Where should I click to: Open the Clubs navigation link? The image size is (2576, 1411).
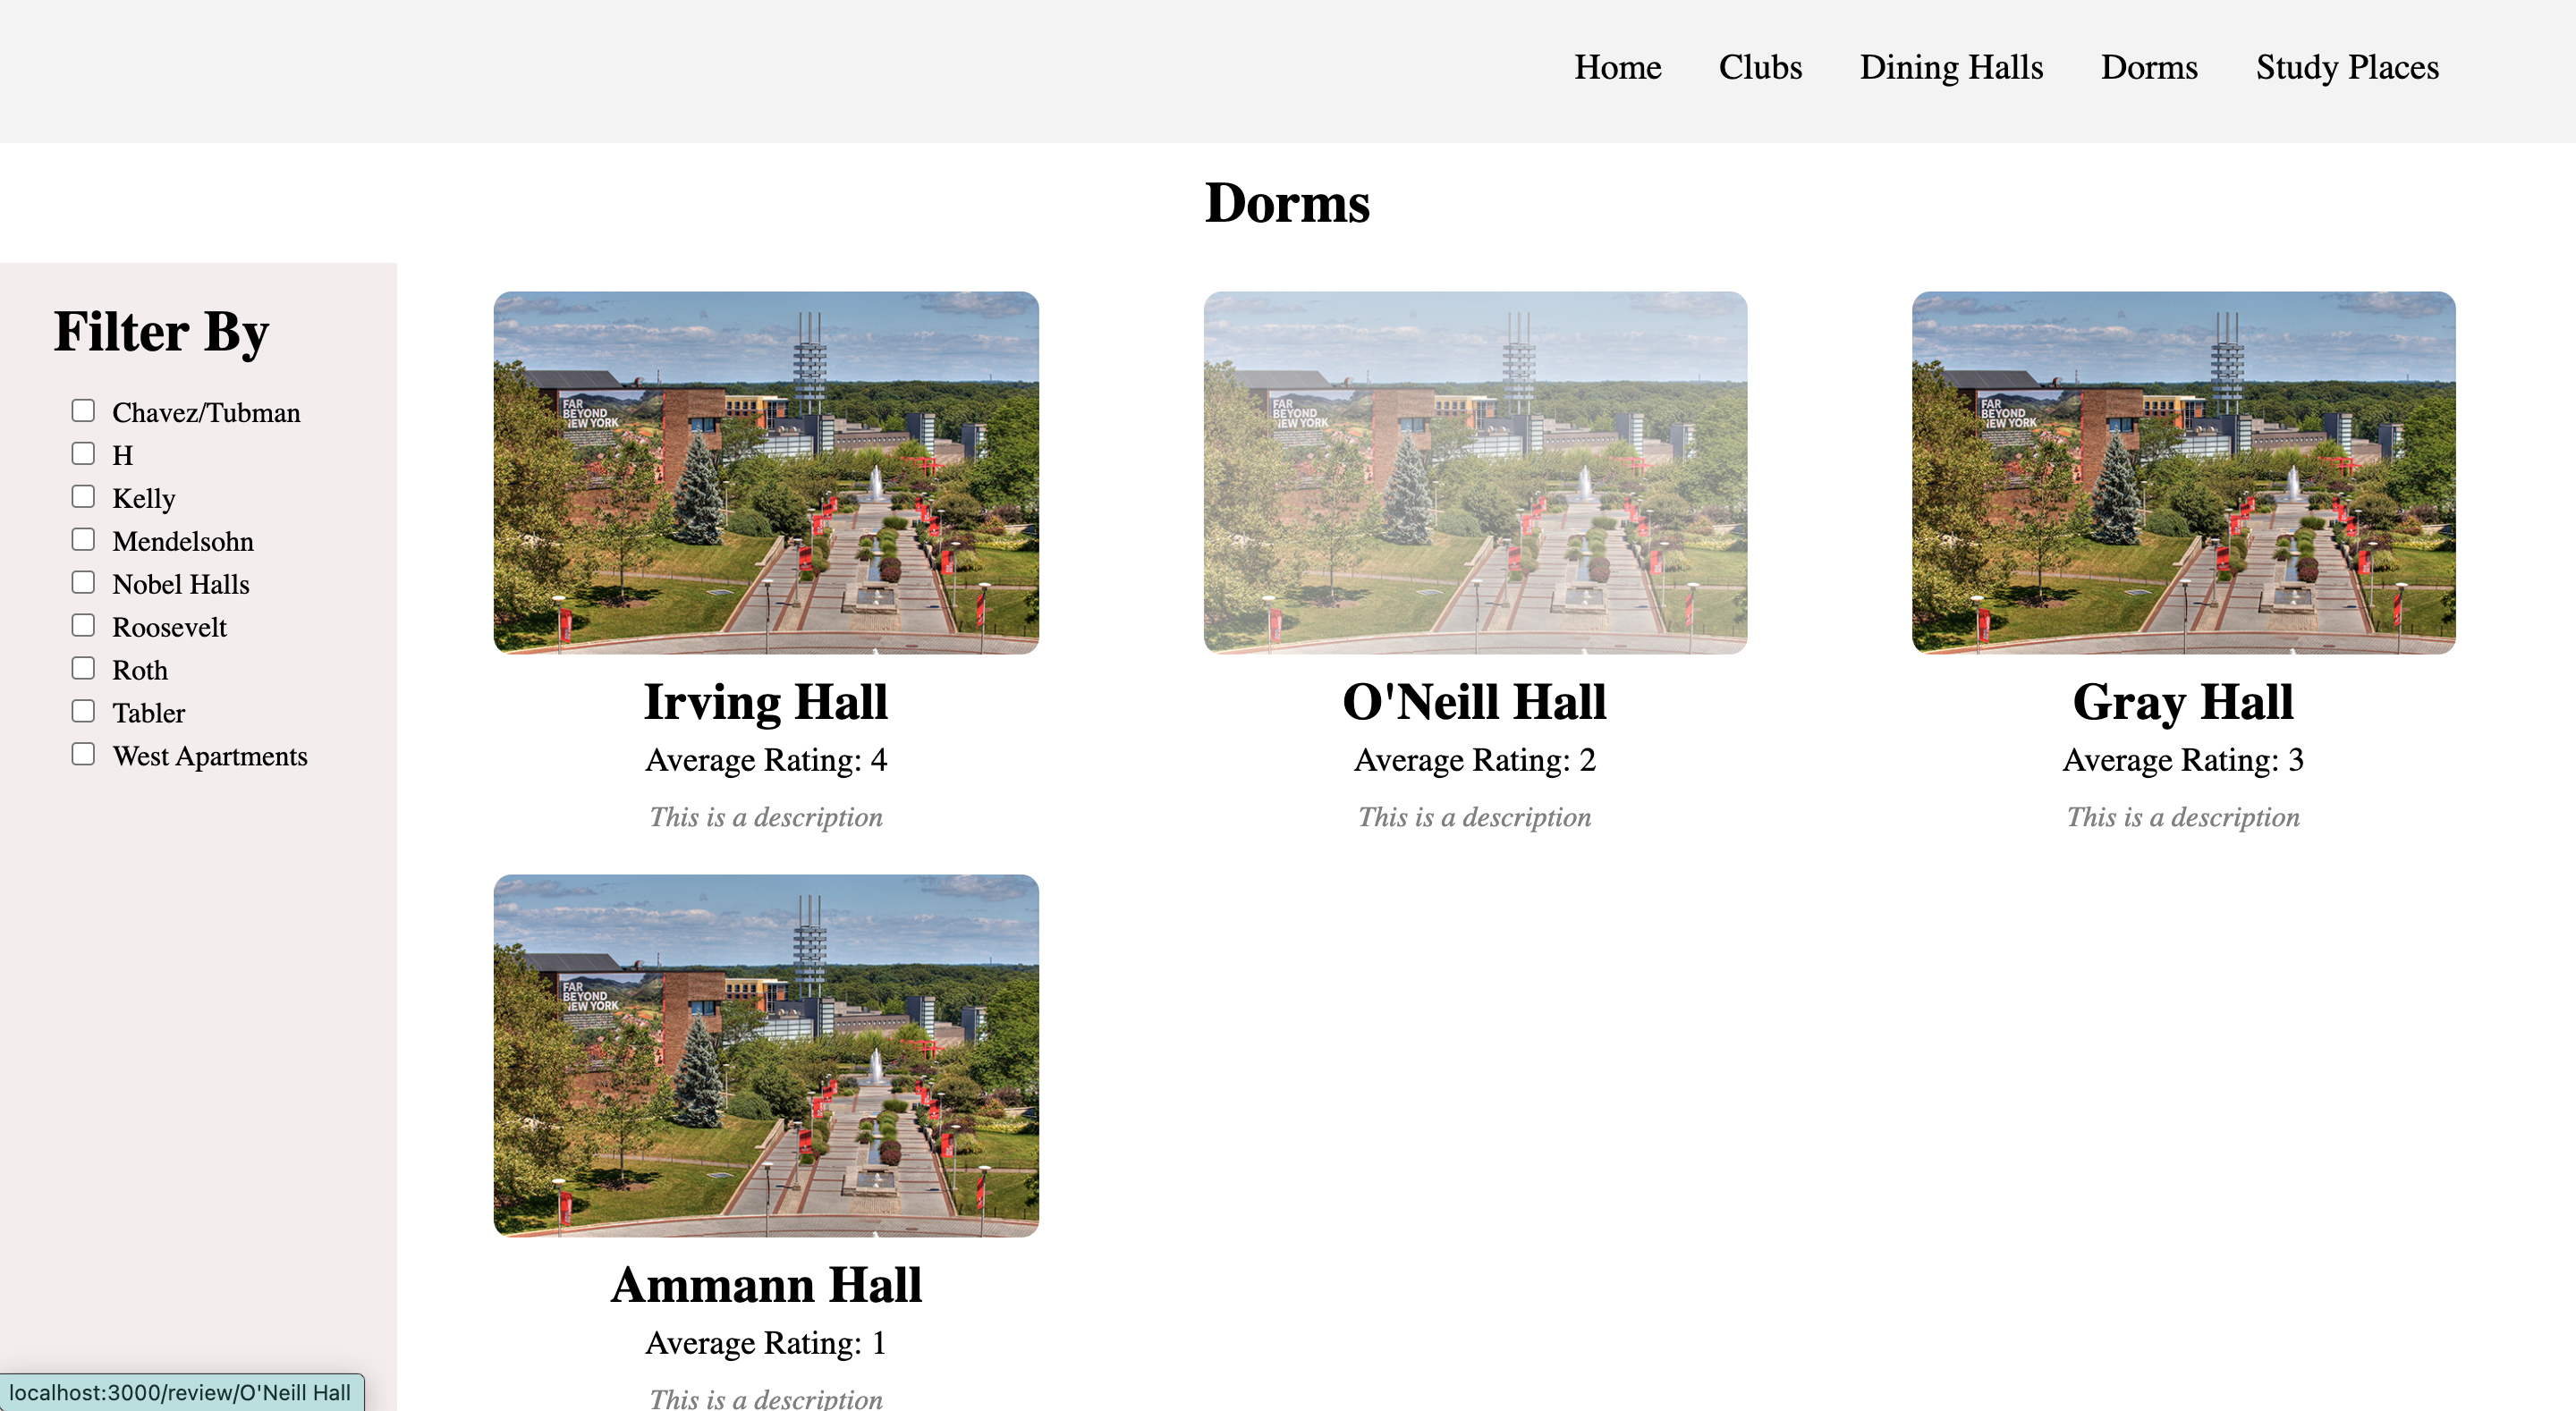(x=1760, y=67)
